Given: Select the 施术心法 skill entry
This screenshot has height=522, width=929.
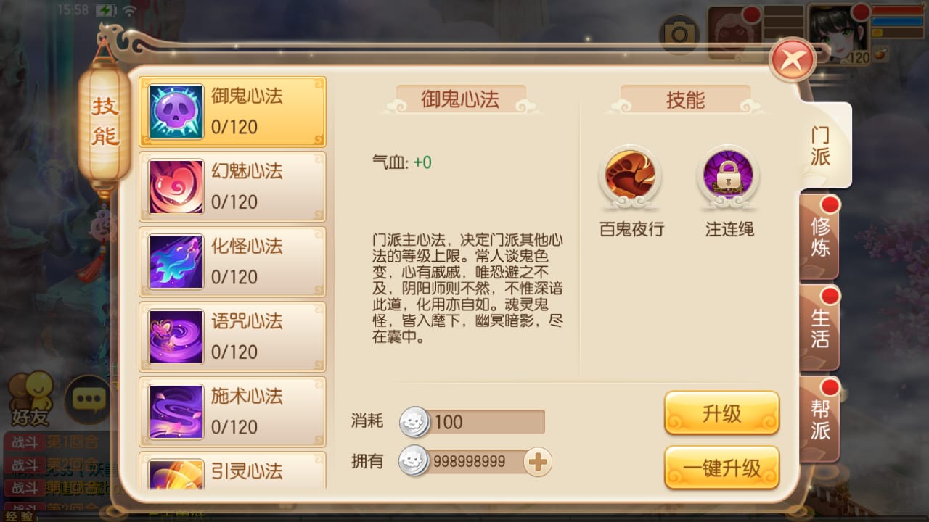Looking at the screenshot, I should click(x=232, y=412).
